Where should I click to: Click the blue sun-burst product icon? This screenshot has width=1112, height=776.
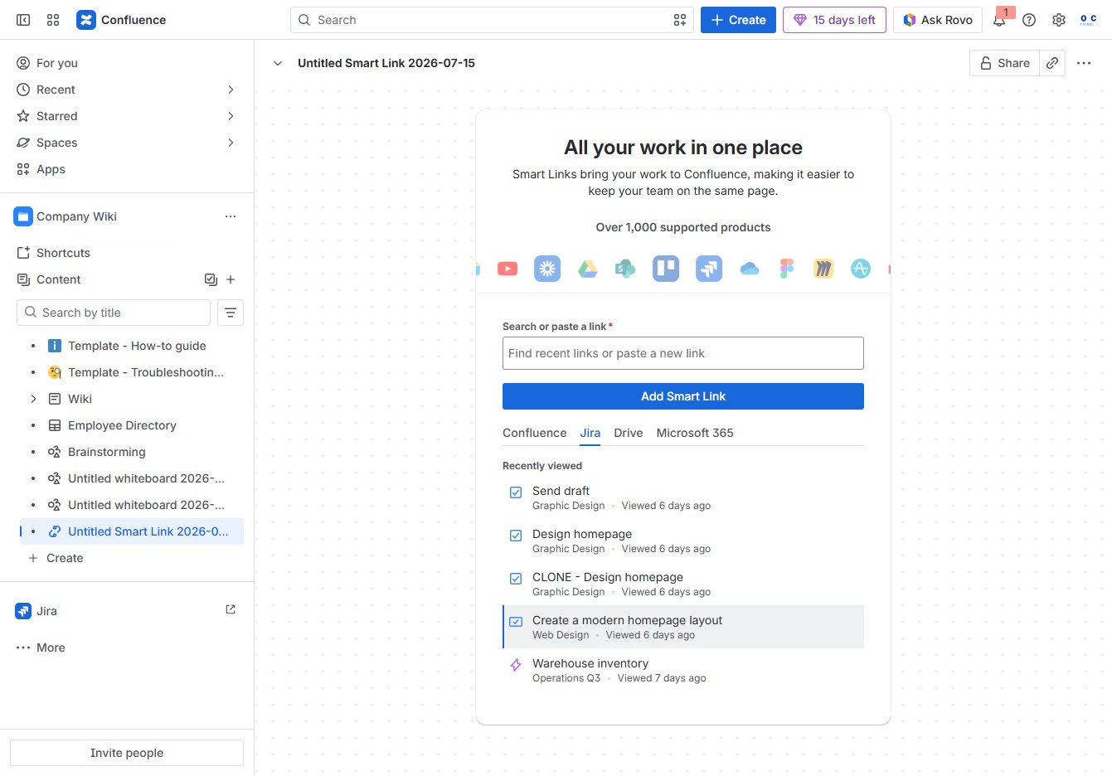click(547, 269)
